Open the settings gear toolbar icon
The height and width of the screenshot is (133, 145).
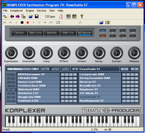point(5,17)
